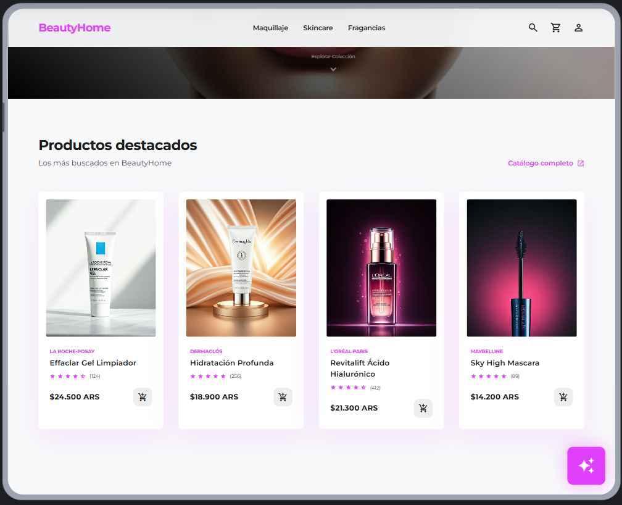622x505 pixels.
Task: View the Maybelline mascara wand product image
Action: pos(521,268)
